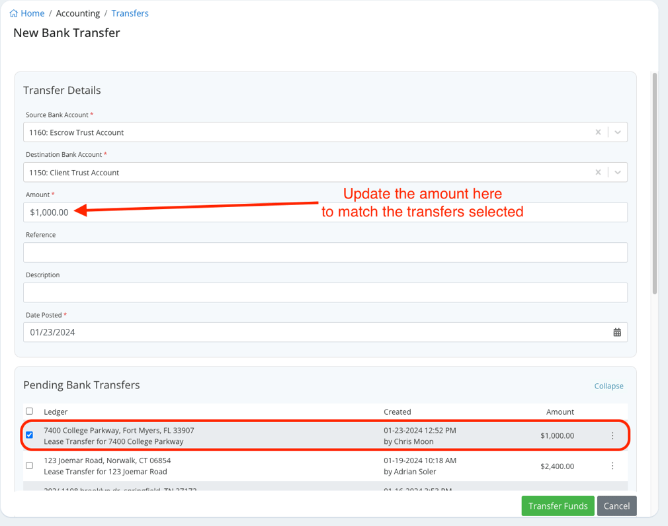This screenshot has width=668, height=526.
Task: Open the kebab menu for the Norwalk lease transfer
Action: click(612, 465)
